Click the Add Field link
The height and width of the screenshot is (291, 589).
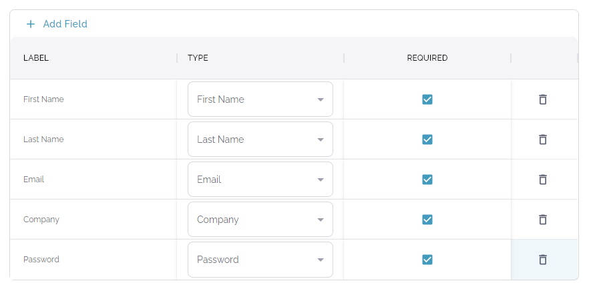click(x=65, y=24)
